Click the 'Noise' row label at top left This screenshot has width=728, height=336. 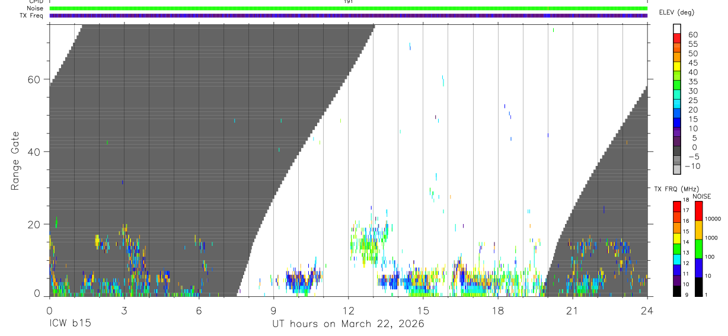pos(34,8)
